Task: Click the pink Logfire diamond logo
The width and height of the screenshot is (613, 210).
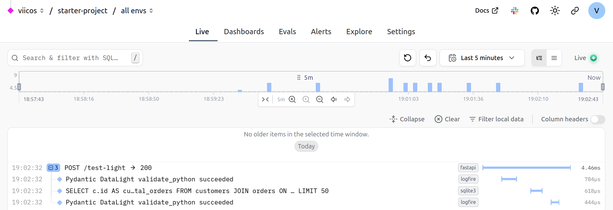Action: 10,11
